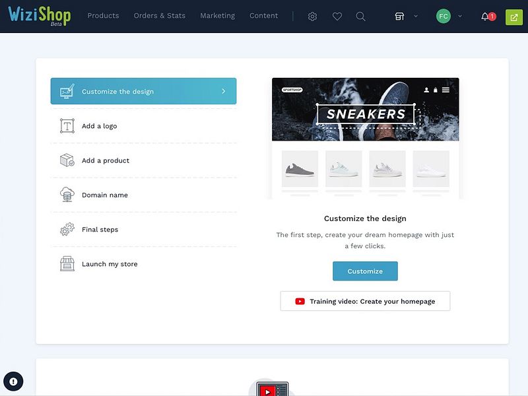
Task: Open the store switcher dropdown arrow
Action: tap(417, 16)
